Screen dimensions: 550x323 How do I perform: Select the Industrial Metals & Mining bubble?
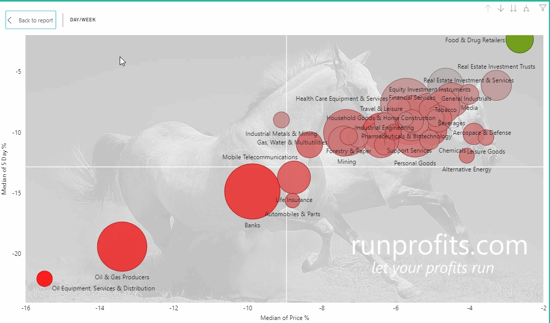click(x=281, y=120)
